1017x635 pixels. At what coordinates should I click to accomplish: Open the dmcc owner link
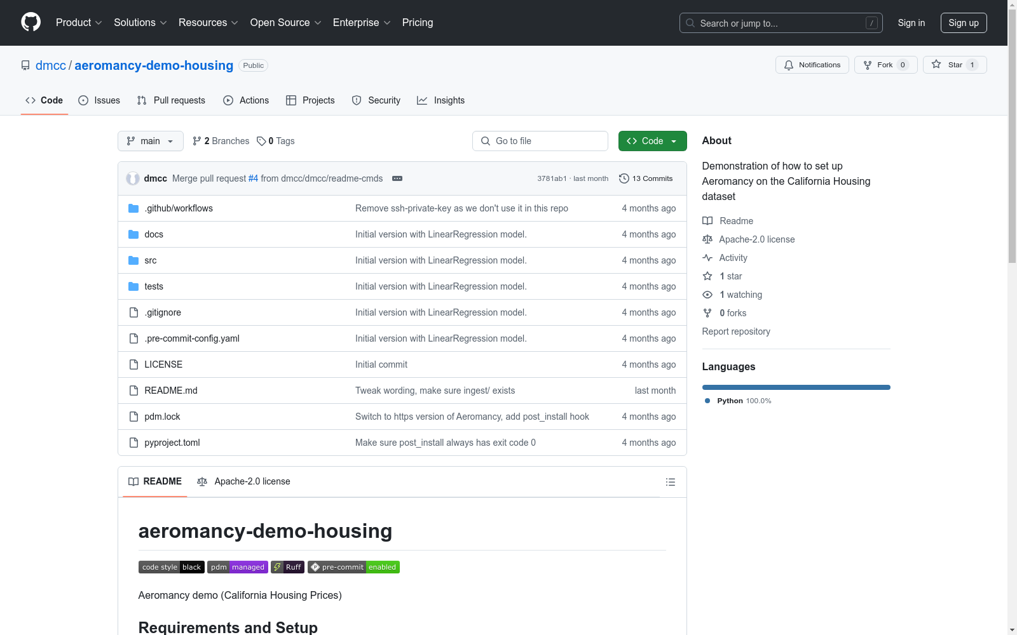tap(51, 65)
